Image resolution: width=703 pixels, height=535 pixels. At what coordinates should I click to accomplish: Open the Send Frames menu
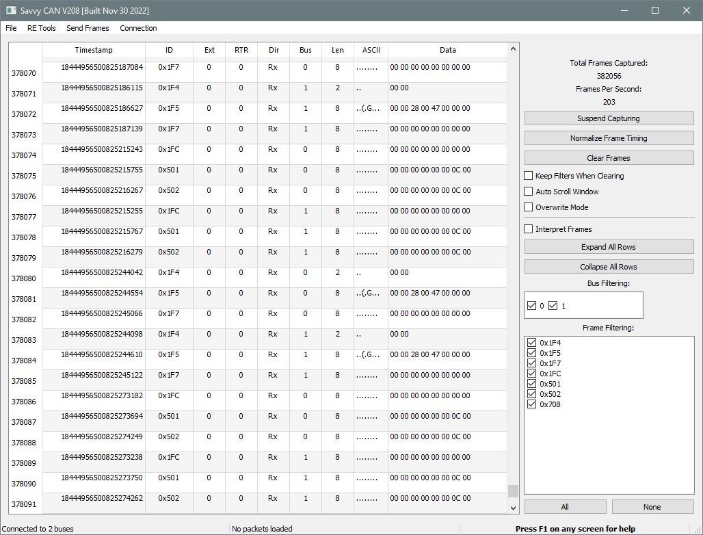coord(88,28)
